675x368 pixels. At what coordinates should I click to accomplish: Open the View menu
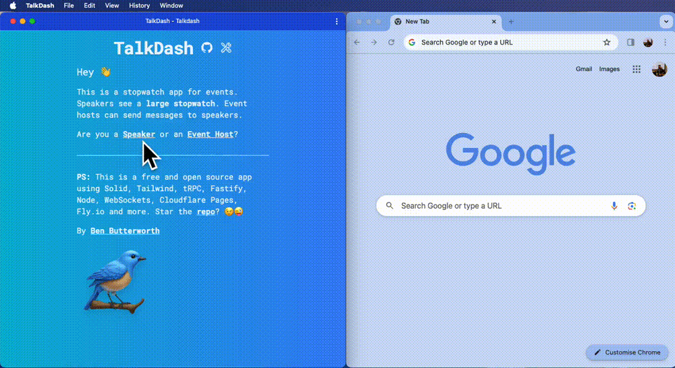coord(112,5)
